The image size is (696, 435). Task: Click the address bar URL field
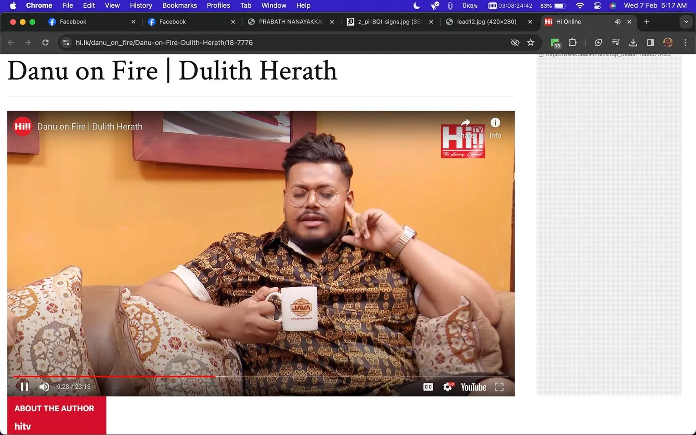point(290,43)
